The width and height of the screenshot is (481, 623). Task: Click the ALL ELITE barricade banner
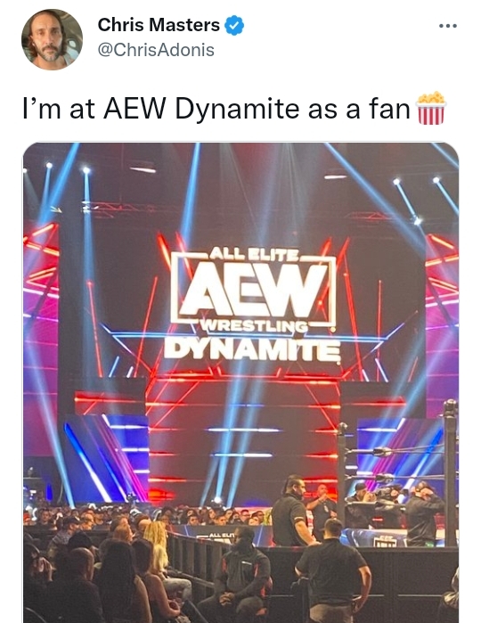click(221, 536)
